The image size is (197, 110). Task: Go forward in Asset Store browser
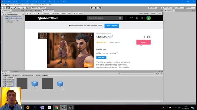[x=31, y=13]
